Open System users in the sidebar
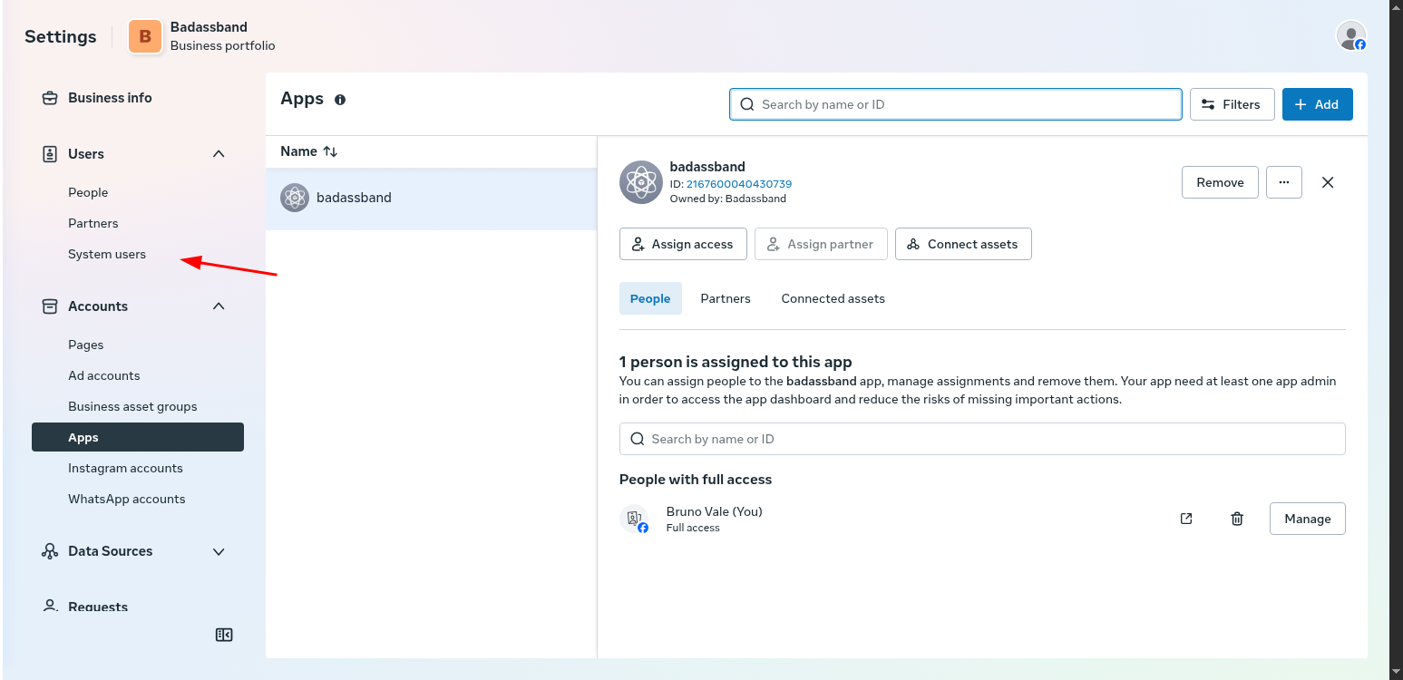 tap(107, 254)
